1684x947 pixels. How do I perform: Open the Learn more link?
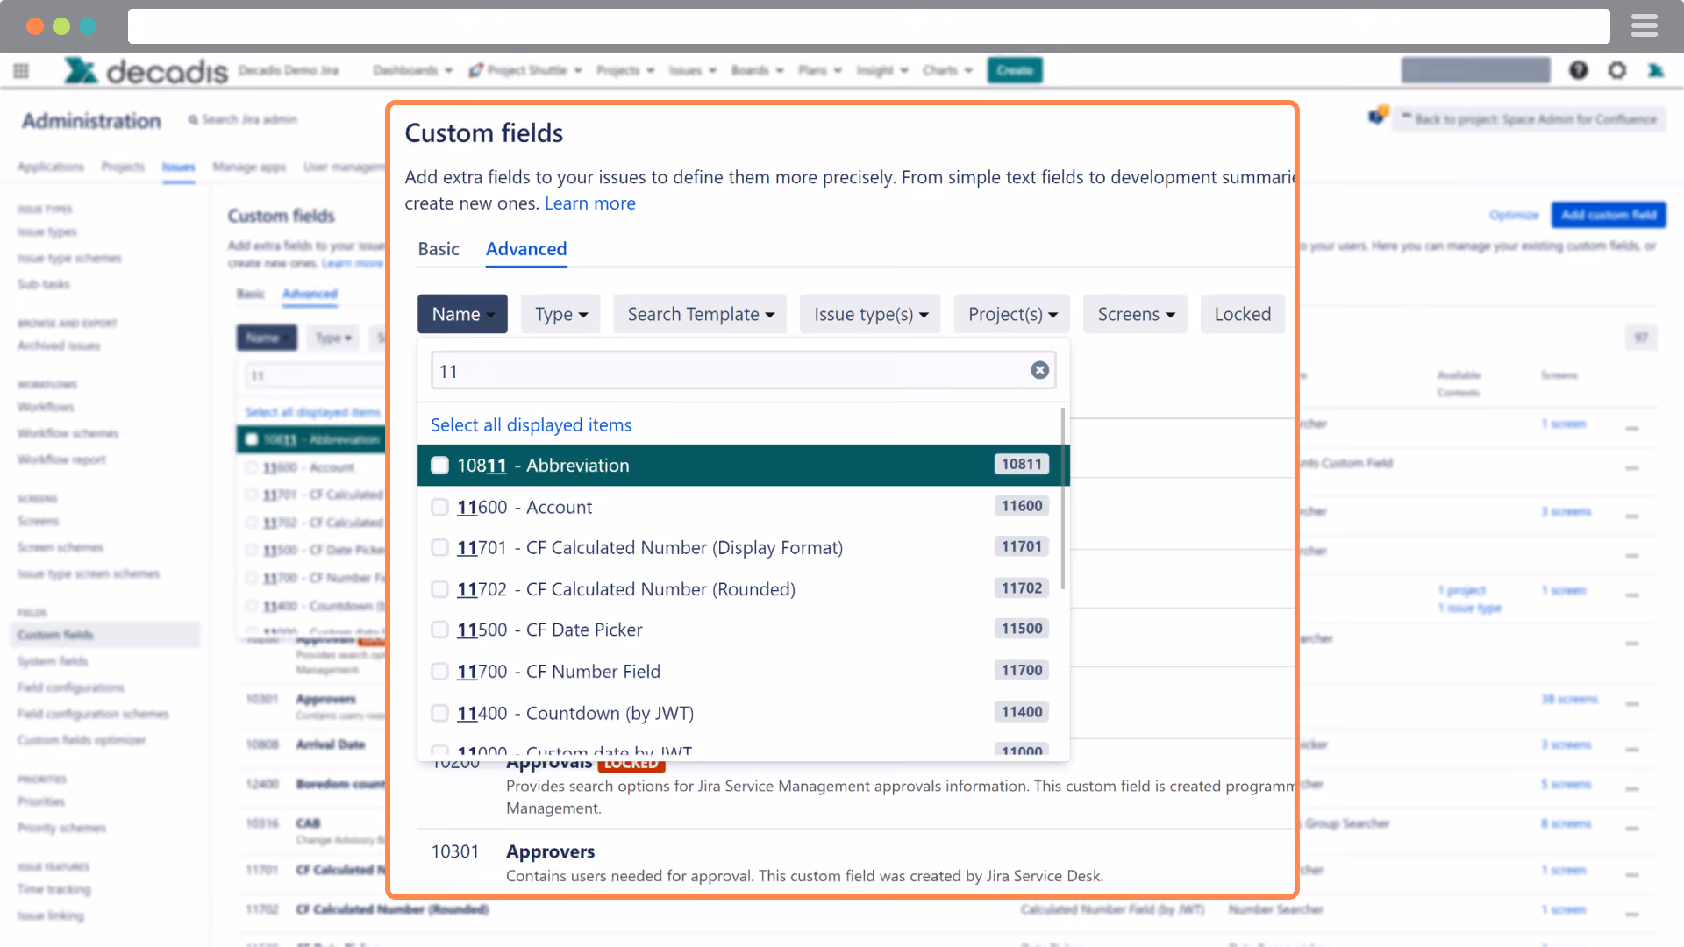(589, 203)
